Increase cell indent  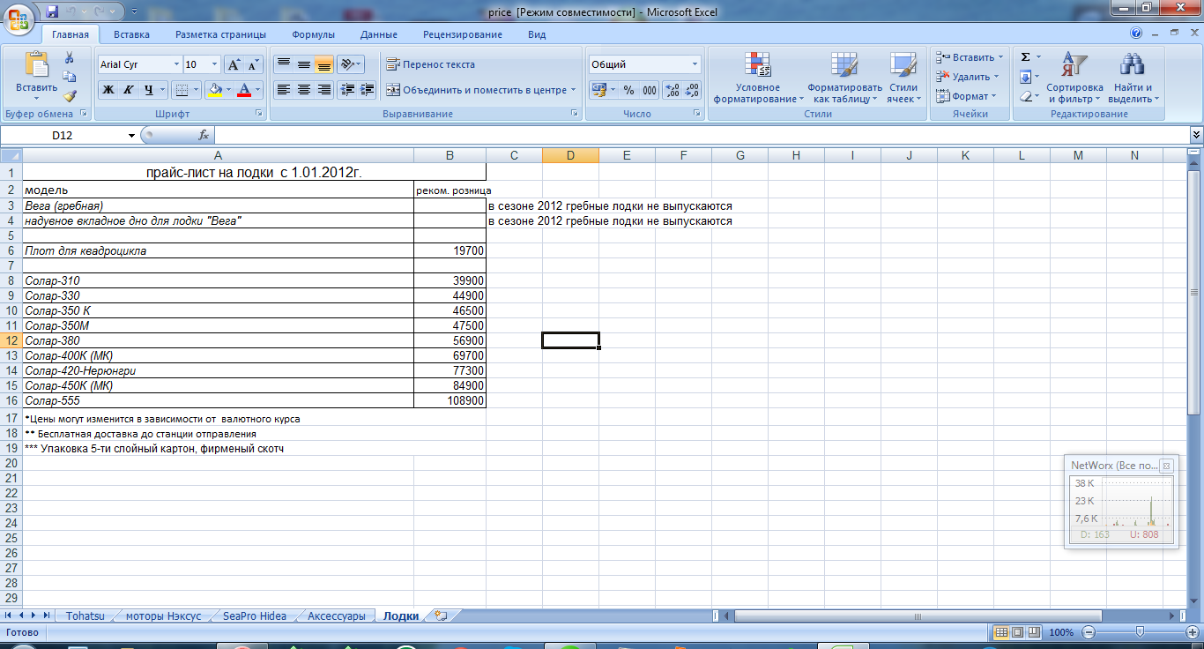pyautogui.click(x=367, y=89)
